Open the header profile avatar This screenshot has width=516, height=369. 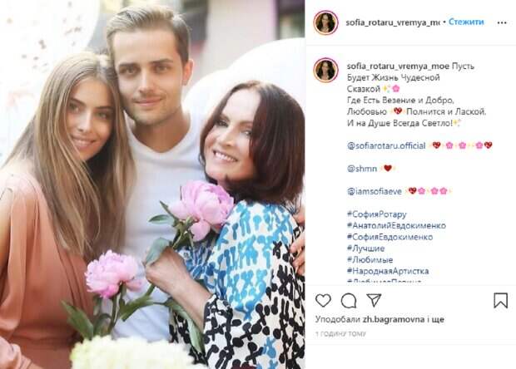(x=325, y=22)
